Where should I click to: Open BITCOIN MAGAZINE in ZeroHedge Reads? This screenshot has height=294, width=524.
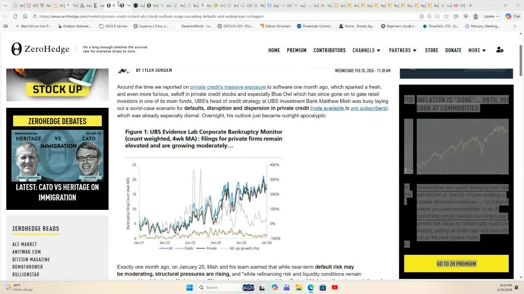(31, 259)
